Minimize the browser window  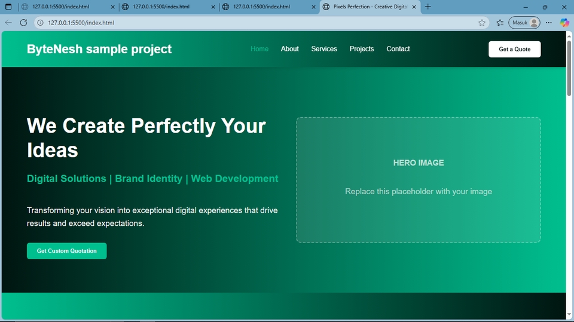coord(526,7)
